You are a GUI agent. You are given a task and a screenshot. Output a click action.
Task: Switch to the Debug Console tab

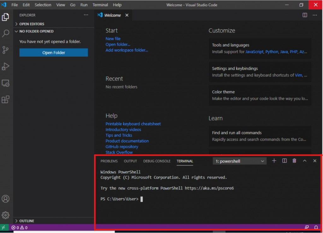pyautogui.click(x=157, y=161)
